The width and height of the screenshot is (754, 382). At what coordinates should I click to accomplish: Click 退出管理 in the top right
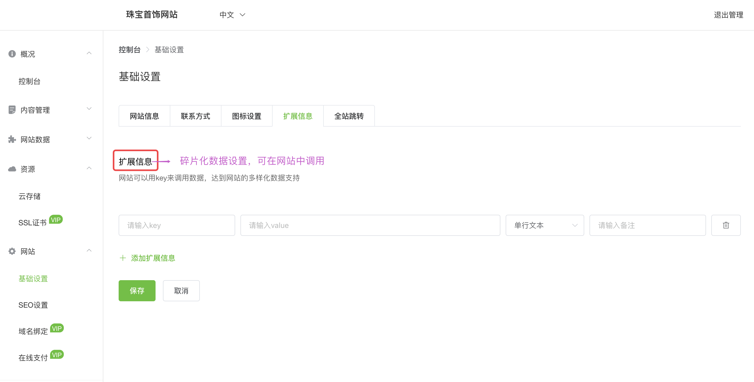click(728, 15)
